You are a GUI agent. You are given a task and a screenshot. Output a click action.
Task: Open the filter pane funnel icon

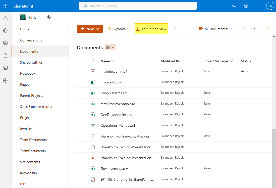242,29
